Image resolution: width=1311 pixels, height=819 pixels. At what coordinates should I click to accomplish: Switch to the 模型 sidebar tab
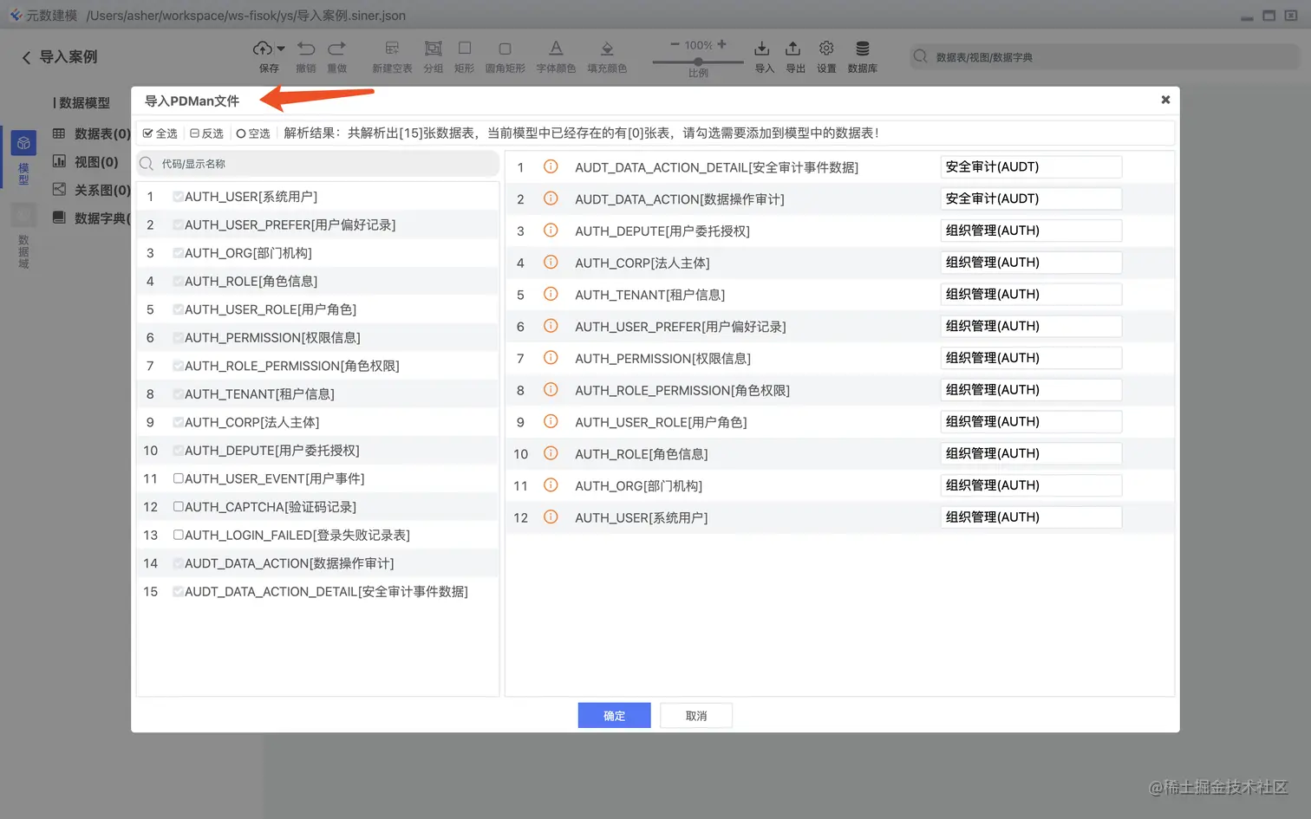pyautogui.click(x=23, y=159)
